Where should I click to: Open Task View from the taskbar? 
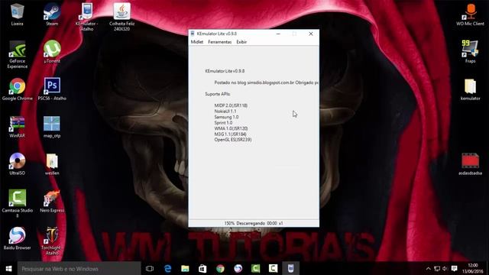tap(150, 268)
